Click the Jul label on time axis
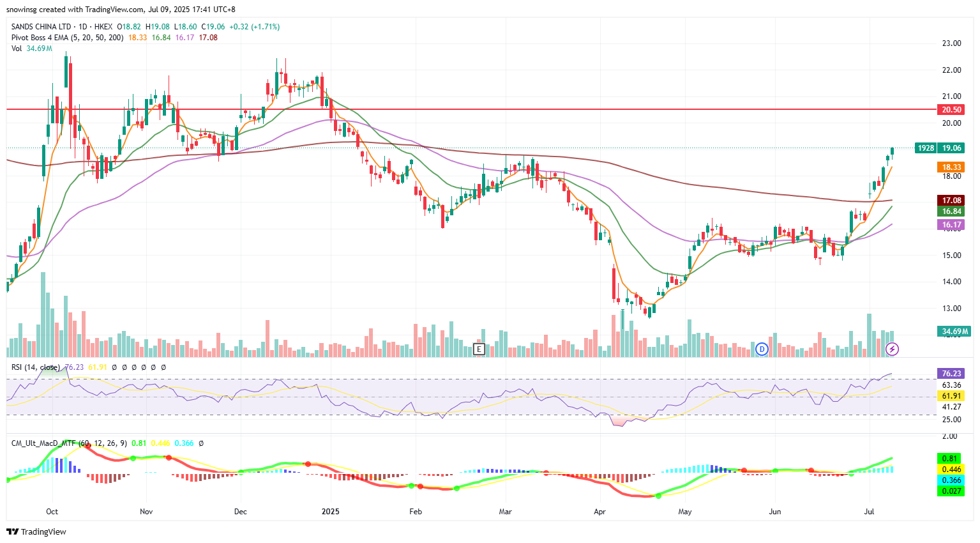The height and width of the screenshot is (543, 980). (869, 512)
